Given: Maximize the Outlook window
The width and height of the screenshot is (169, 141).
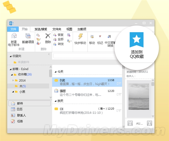Looking at the screenshot, I should tap(144, 23).
